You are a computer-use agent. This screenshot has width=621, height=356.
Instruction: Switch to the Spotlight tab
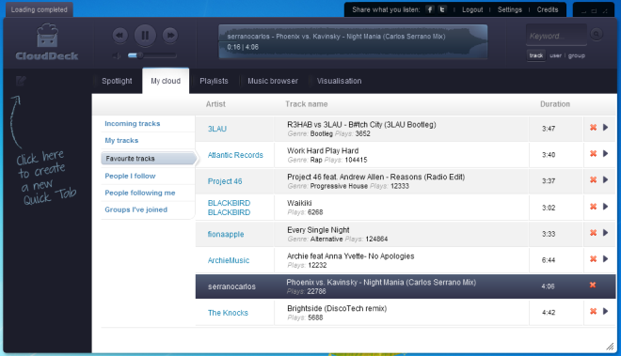click(x=117, y=81)
